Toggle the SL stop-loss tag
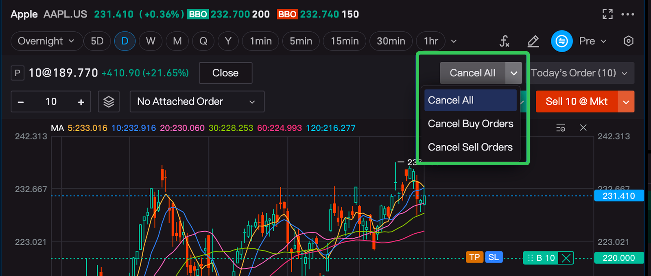The width and height of the screenshot is (651, 276). [x=494, y=257]
